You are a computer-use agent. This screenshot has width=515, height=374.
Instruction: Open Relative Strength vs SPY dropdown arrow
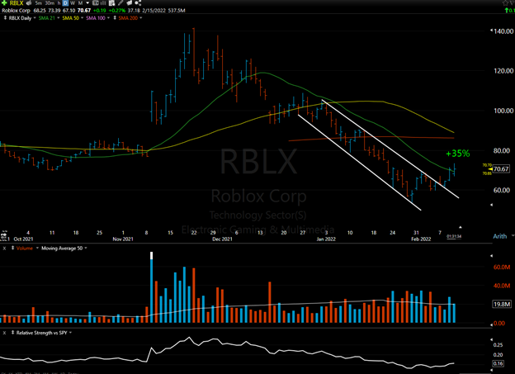[70, 333]
